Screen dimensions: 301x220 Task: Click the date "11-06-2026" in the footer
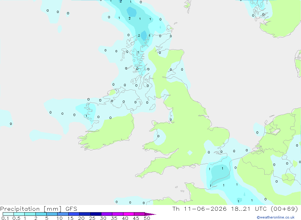(x=205, y=209)
